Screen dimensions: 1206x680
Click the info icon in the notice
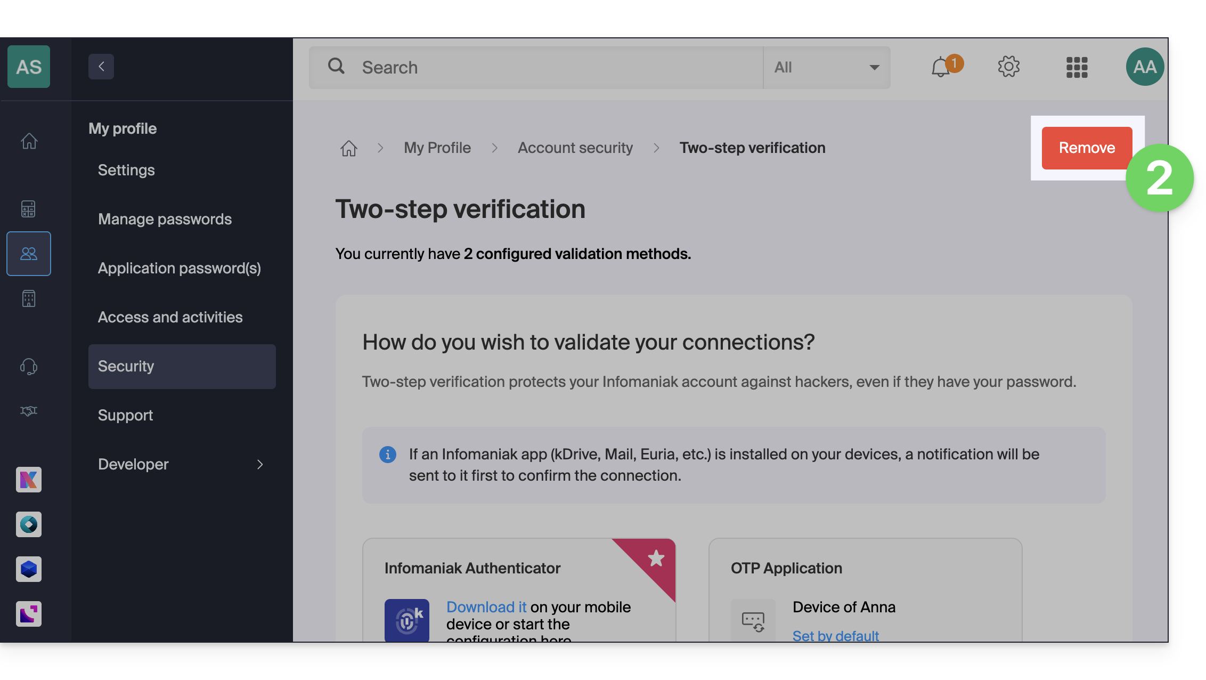pos(388,455)
